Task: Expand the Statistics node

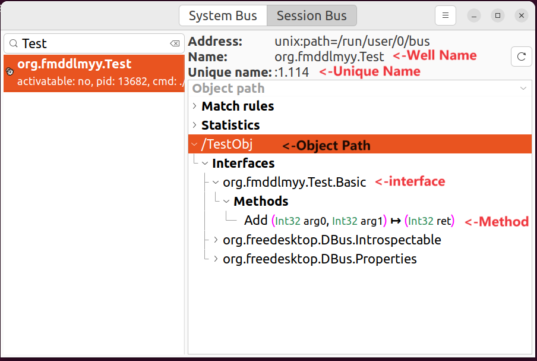Action: tap(194, 125)
